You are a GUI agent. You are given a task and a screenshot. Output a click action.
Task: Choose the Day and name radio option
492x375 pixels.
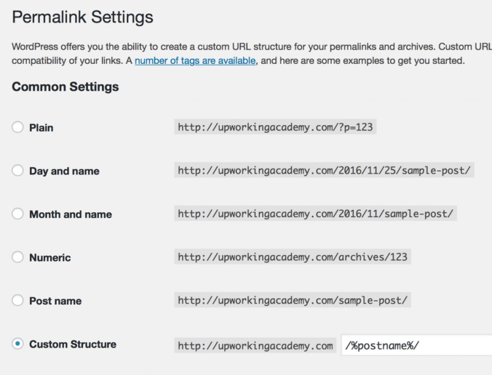18,170
